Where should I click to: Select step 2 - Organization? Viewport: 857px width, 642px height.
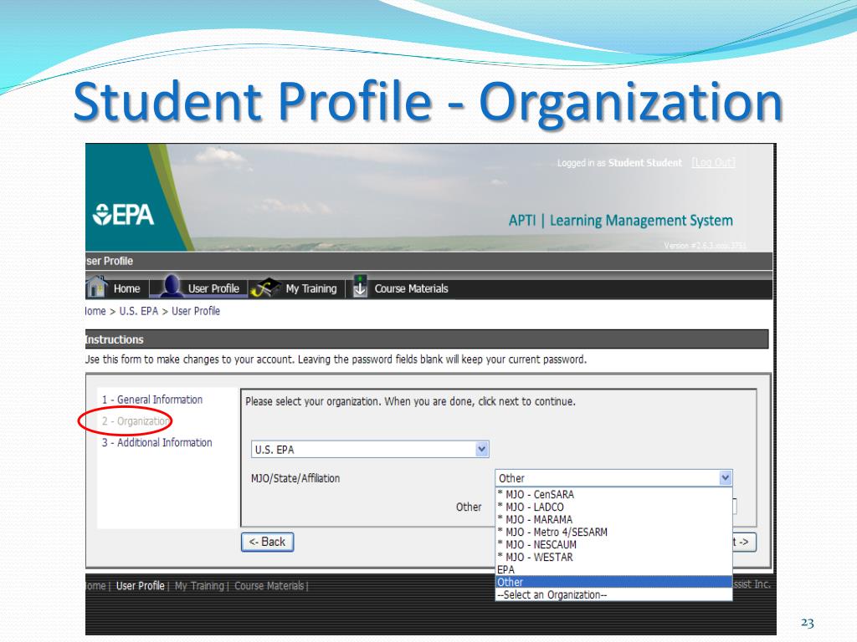click(x=135, y=421)
